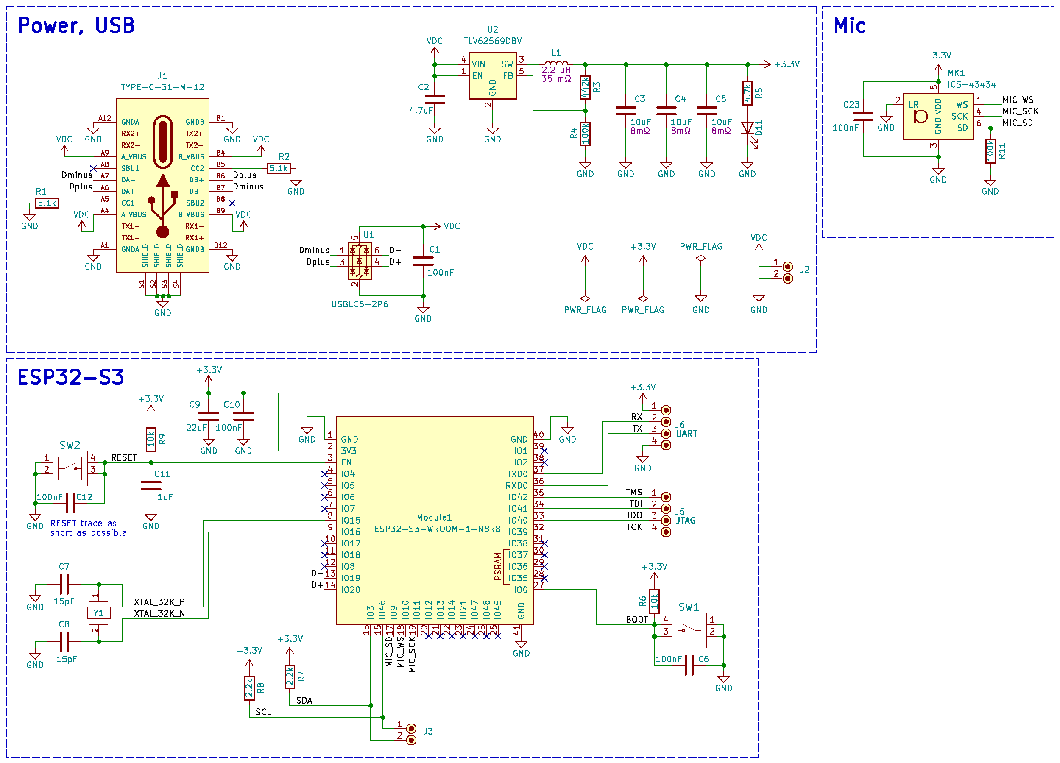Select the J5 JTAG connector pins
Image resolution: width=1060 pixels, height=763 pixels.
click(666, 515)
